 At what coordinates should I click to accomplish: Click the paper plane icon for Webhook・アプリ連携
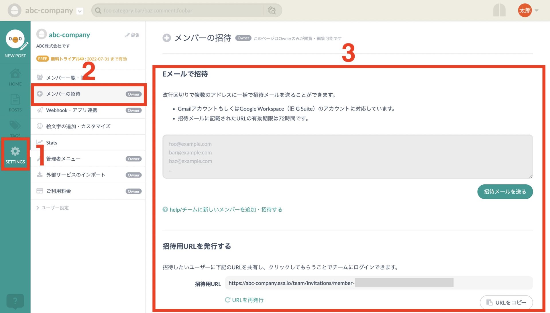coord(40,110)
